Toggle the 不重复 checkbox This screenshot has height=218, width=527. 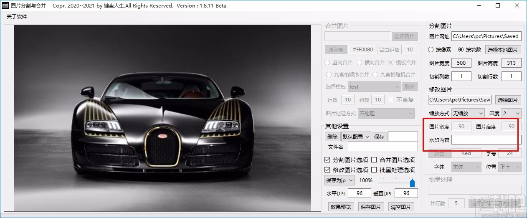coord(390,100)
